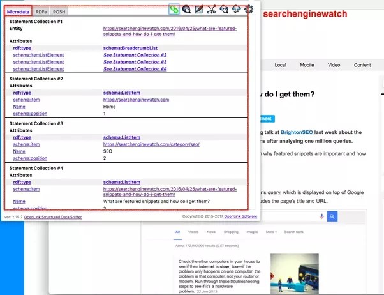Open See Statement Collection #4 link
The height and width of the screenshot is (295, 384).
tap(135, 68)
